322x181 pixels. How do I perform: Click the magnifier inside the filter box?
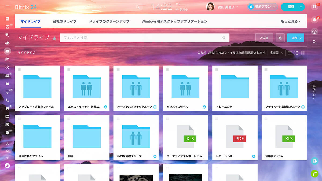point(224,38)
